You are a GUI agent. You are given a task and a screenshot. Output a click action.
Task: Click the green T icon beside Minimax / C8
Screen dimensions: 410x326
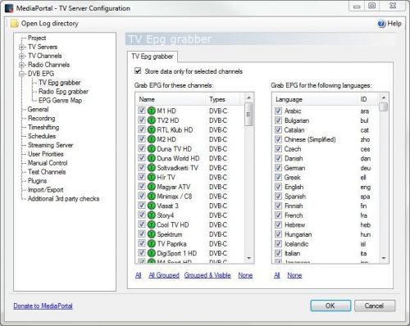click(x=152, y=197)
